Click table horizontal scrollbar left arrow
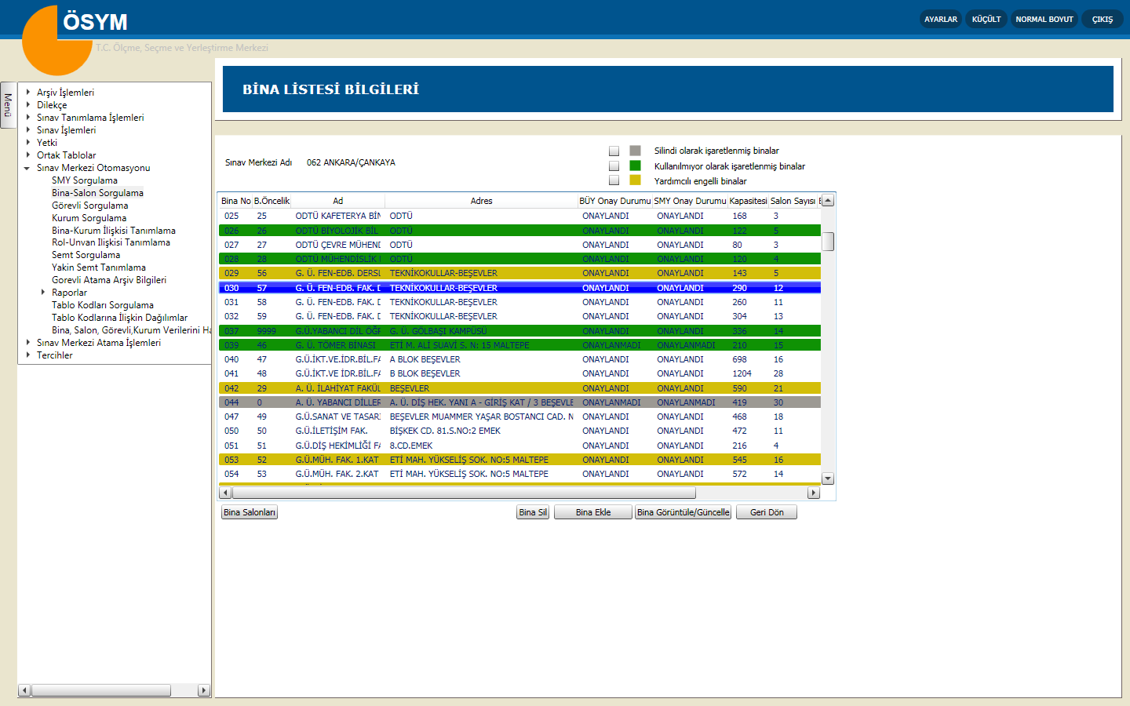1130x706 pixels. pyautogui.click(x=226, y=493)
